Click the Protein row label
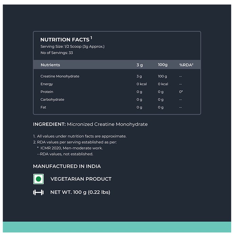The image size is (234, 237). tap(47, 92)
